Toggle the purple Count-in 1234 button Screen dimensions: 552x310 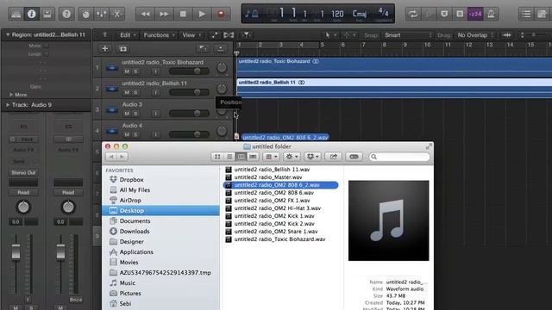click(x=475, y=14)
